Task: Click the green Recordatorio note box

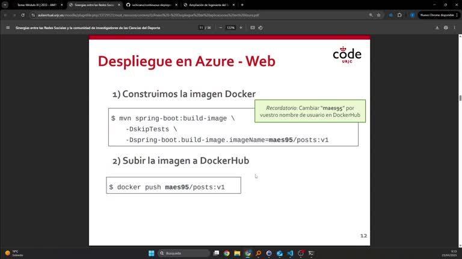Action: (310, 111)
